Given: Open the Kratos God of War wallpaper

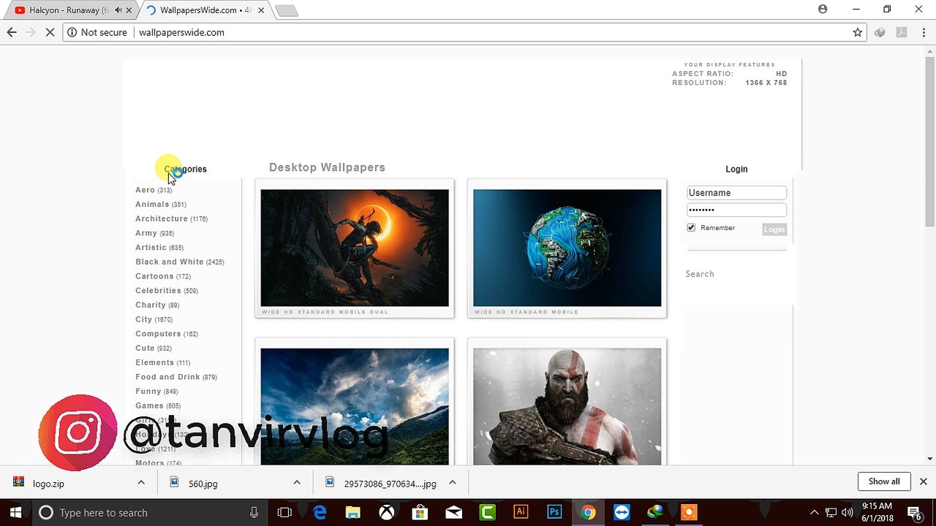Looking at the screenshot, I should pyautogui.click(x=567, y=406).
